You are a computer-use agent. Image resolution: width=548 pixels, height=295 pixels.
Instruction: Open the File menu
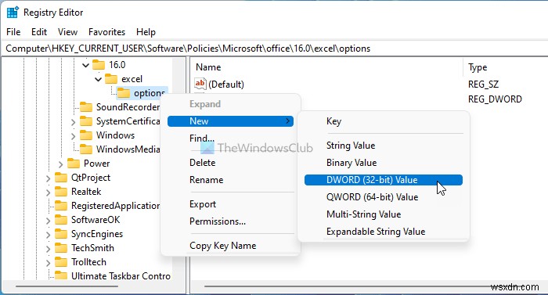[13, 32]
